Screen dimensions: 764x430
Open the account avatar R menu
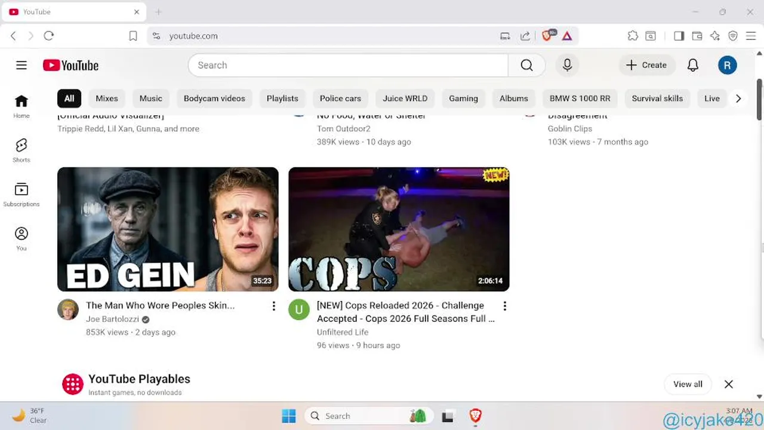[x=727, y=65]
